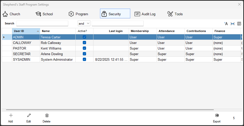
Task: Open the 'and' search operator dropdown
Action: [x=84, y=24]
